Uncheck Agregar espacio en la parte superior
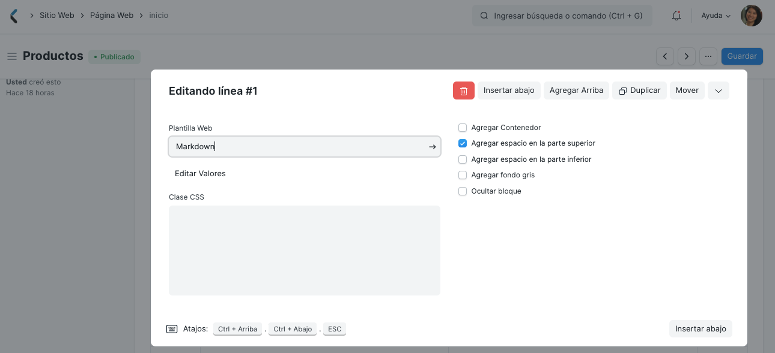 (x=463, y=143)
